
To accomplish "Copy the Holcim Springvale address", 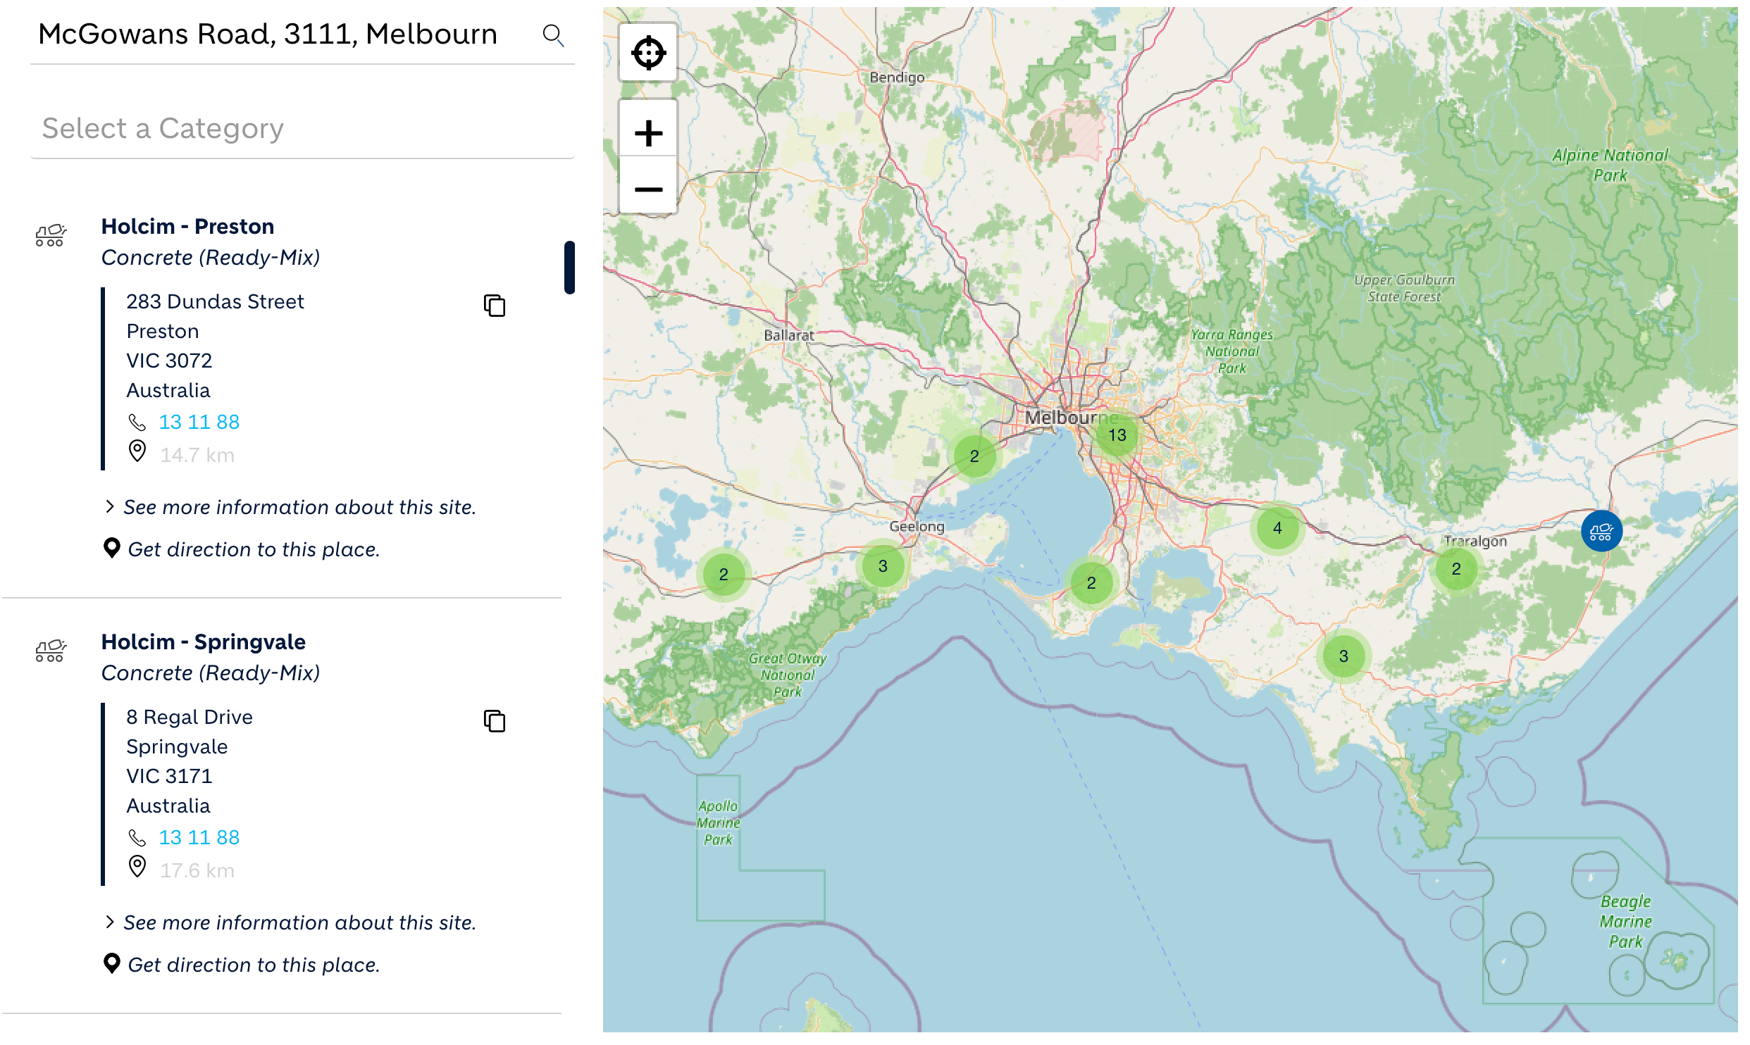I will click(495, 721).
